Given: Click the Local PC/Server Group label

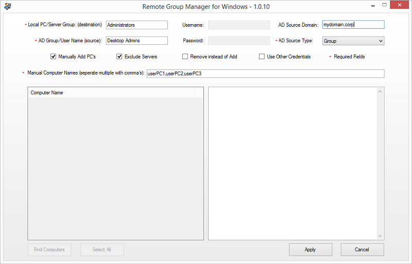Looking at the screenshot, I should pos(65,24).
